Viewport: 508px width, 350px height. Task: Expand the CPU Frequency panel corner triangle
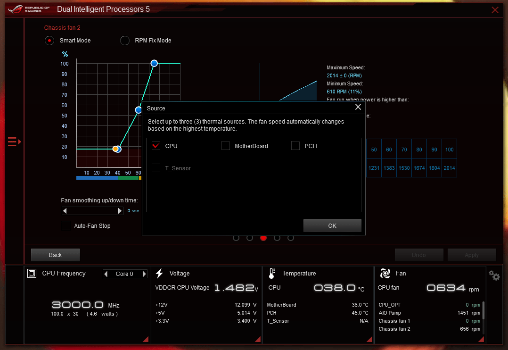(x=146, y=339)
